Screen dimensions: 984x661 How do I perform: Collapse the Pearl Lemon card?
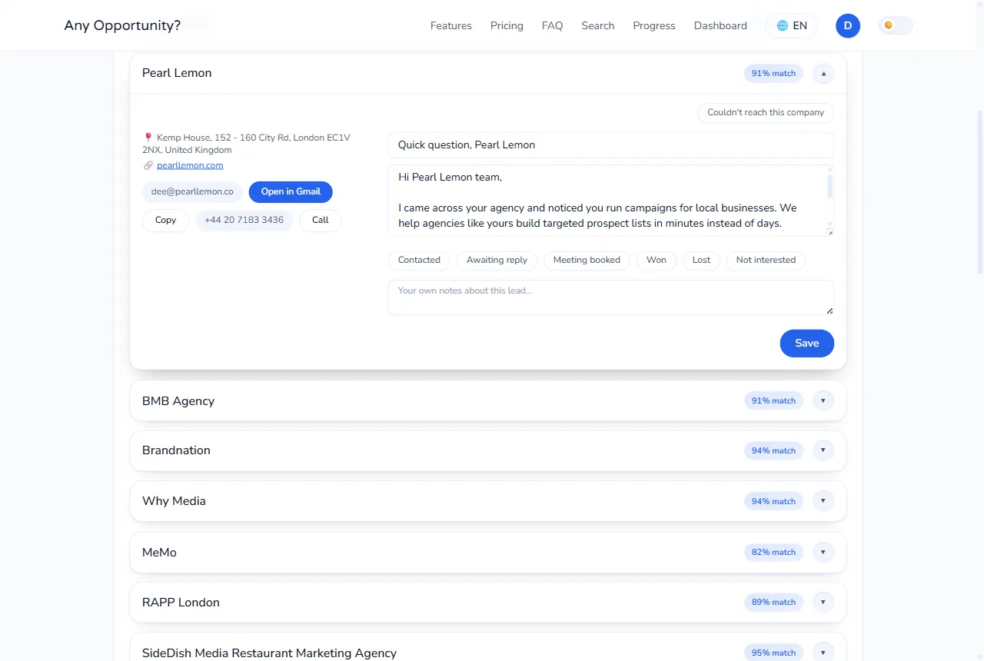tap(823, 74)
